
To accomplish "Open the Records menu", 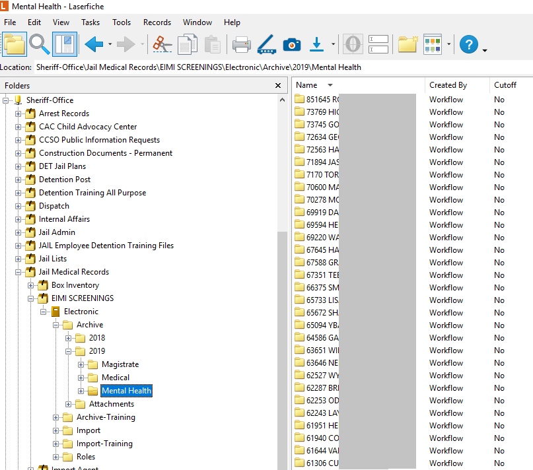I will coord(157,22).
